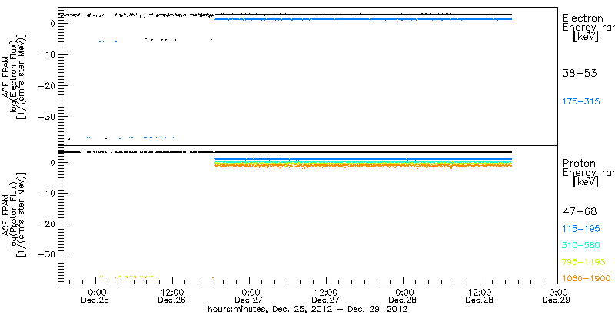Viewport: 615px width, 315px height.
Task: Click the '0:00 Dec.27' time axis label
Action: (249, 297)
